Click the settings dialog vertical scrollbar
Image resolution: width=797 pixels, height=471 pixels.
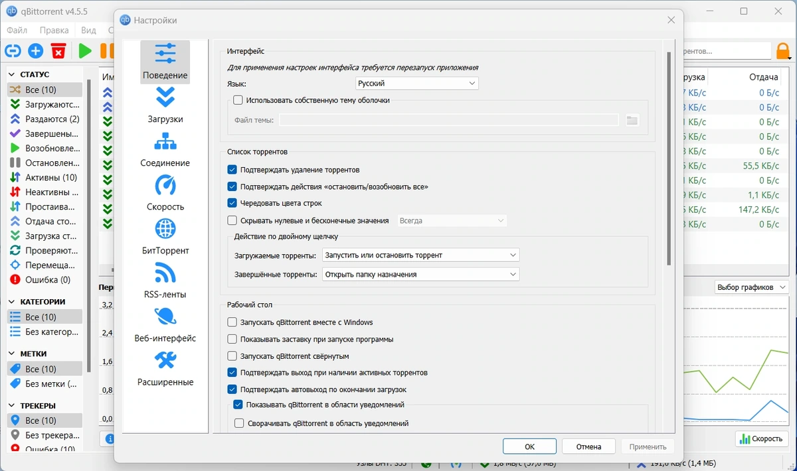(669, 159)
